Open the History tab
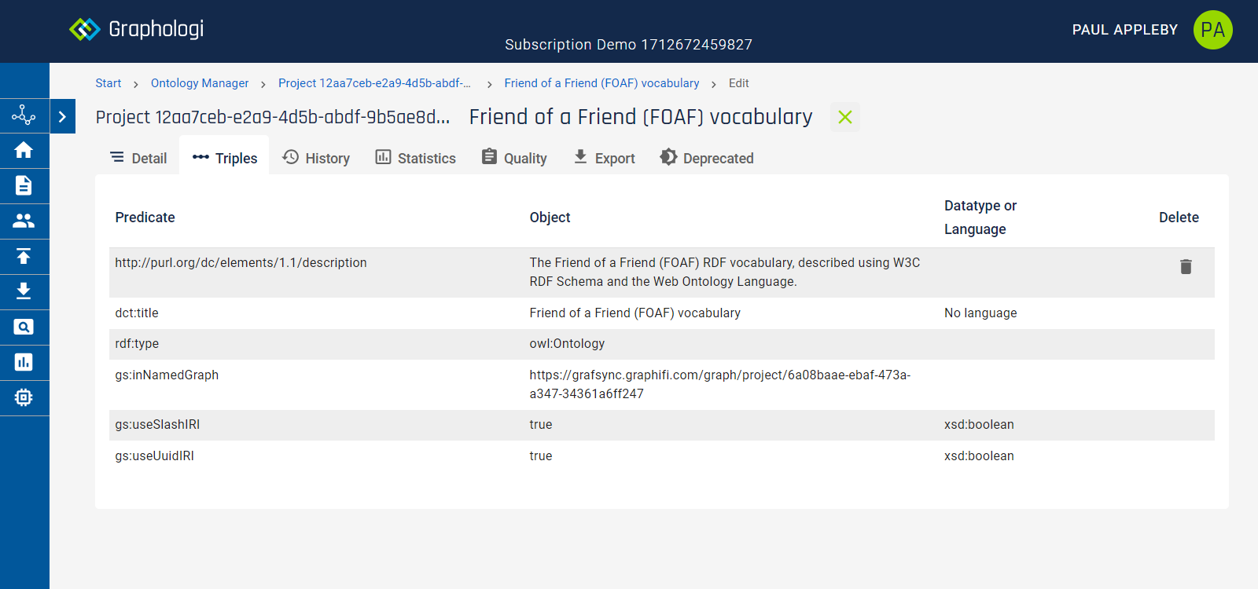1258x589 pixels. point(316,158)
